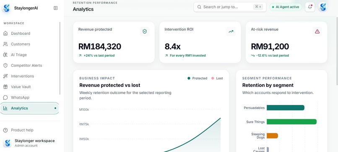The width and height of the screenshot is (338, 152).
Task: Open the Dashboard menu item
Action: coord(29,34)
